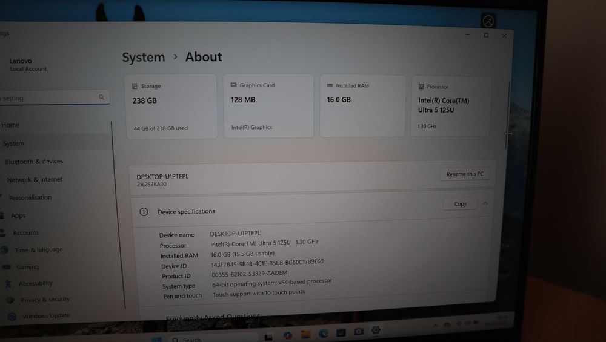Click the Device specifications info icon
This screenshot has width=606, height=342.
144,212
